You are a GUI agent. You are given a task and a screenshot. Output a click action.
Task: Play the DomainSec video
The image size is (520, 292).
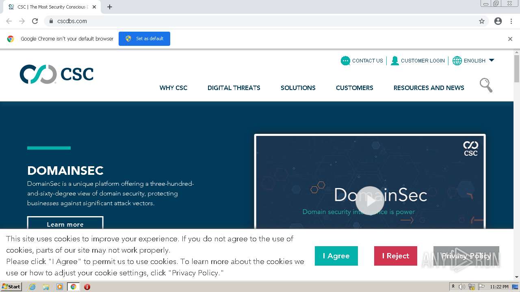[370, 200]
